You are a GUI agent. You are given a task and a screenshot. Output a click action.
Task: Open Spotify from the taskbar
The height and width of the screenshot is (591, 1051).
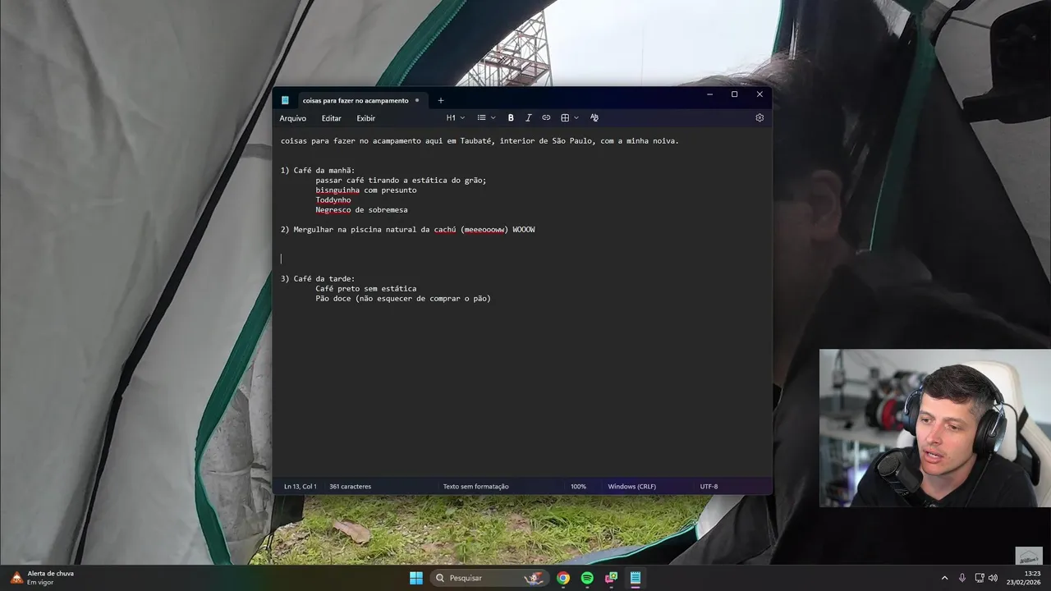(x=587, y=578)
